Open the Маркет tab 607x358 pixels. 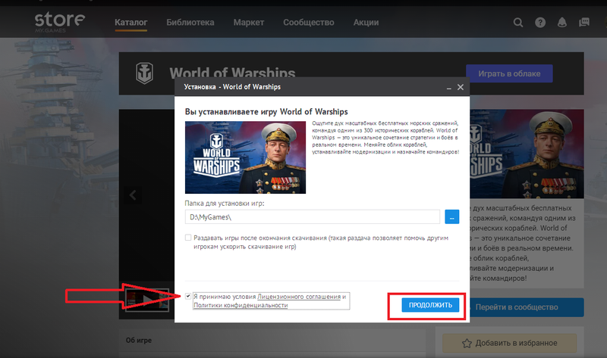click(249, 23)
